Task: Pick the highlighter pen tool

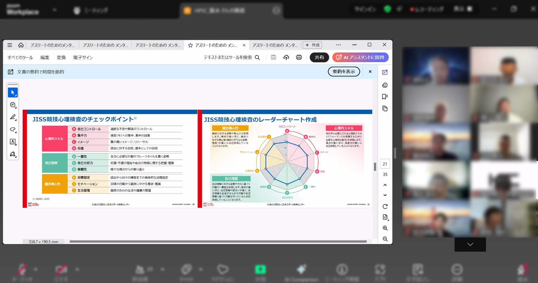Action: tap(13, 117)
